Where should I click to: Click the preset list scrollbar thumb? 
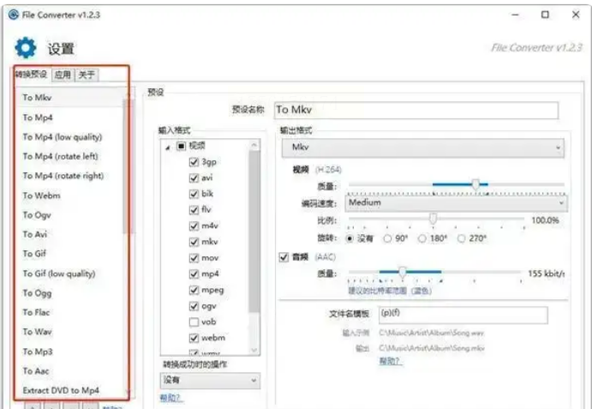(127, 166)
